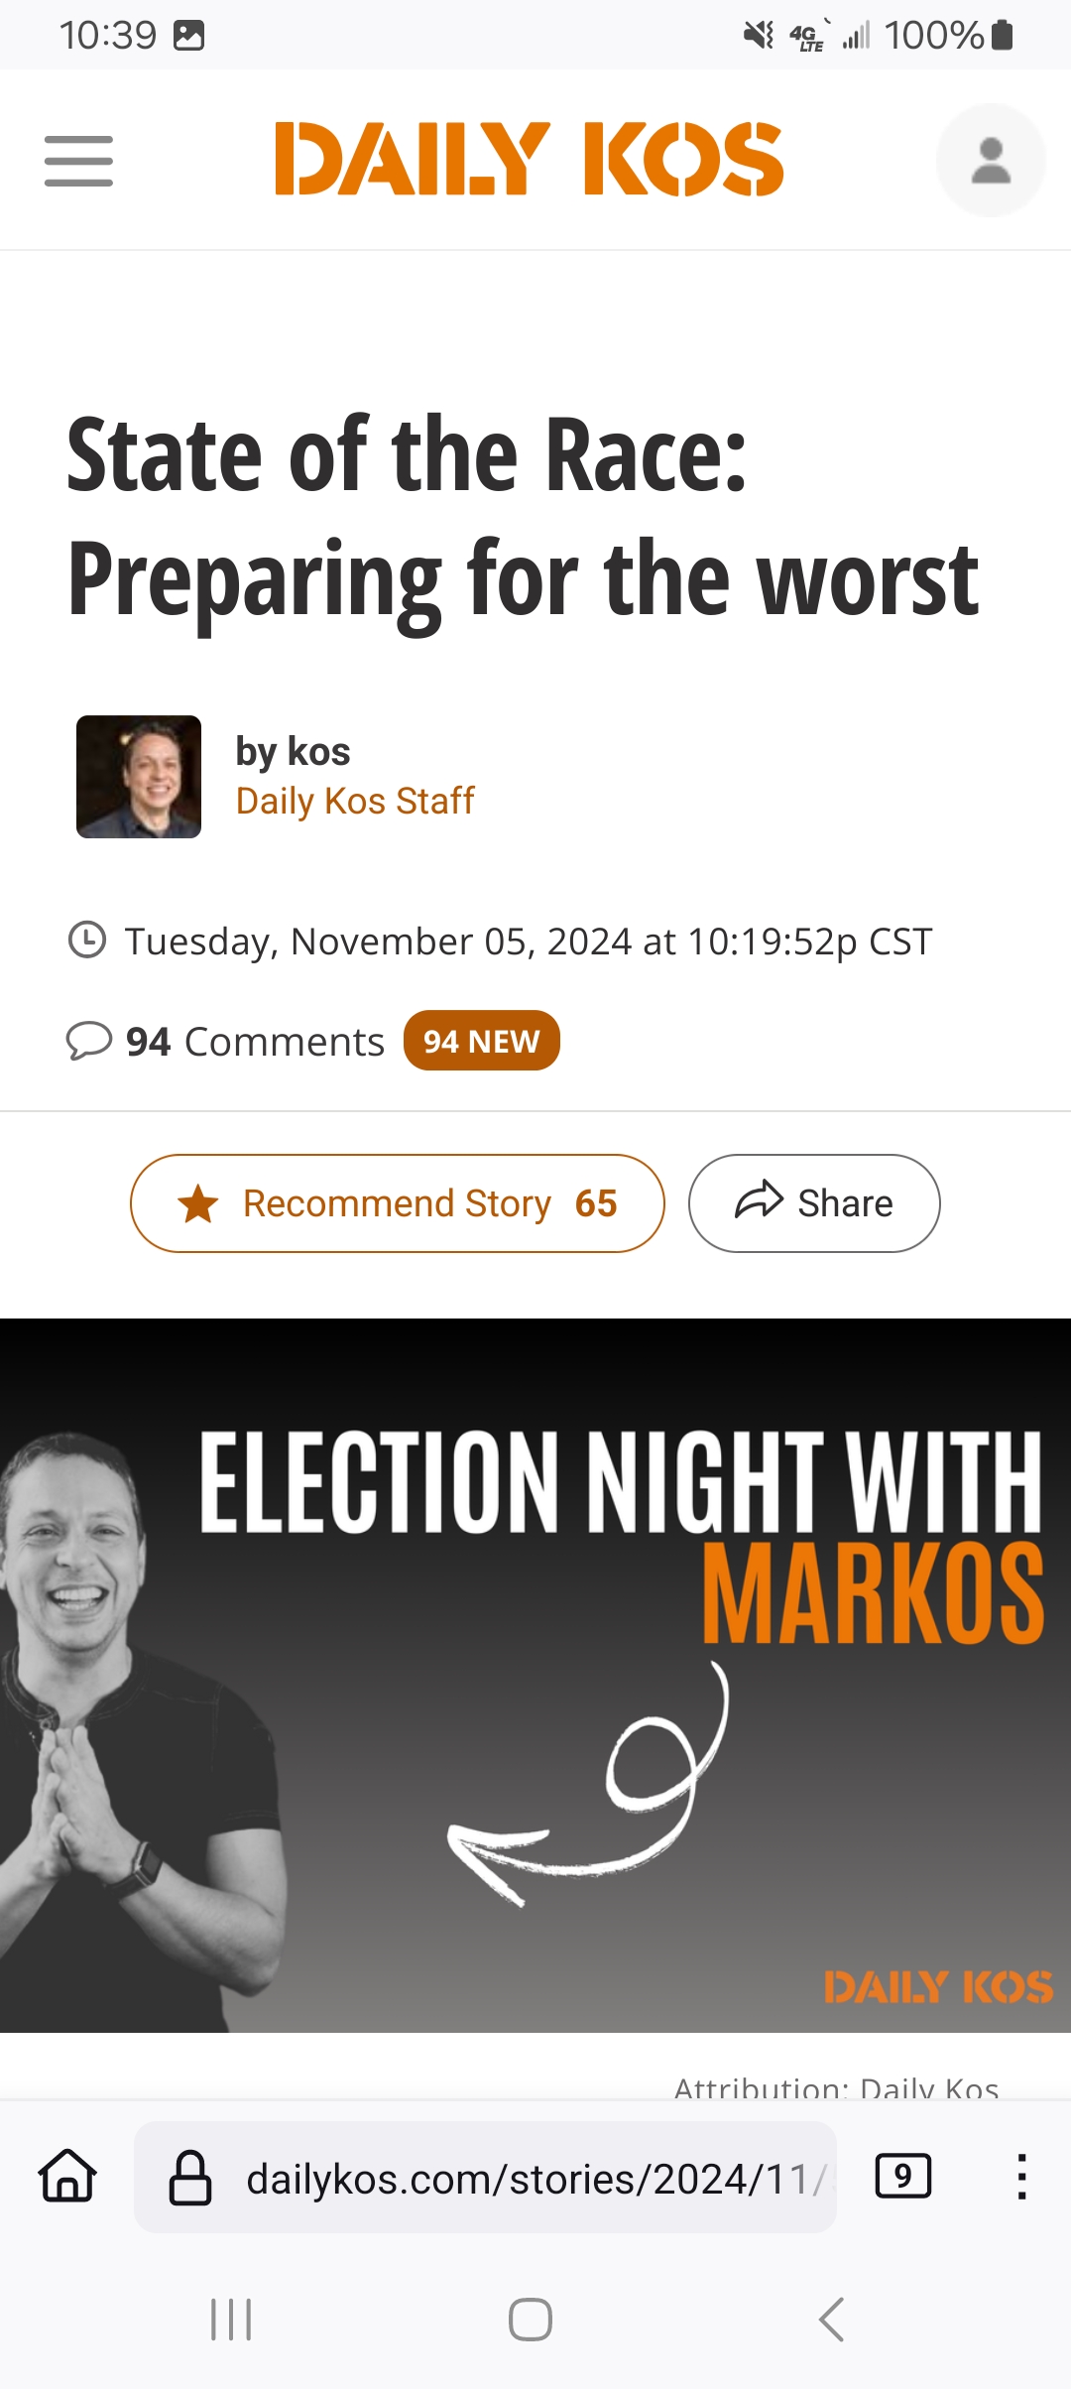Open the 94 Comments link
The width and height of the screenshot is (1071, 2389).
pos(255,1042)
